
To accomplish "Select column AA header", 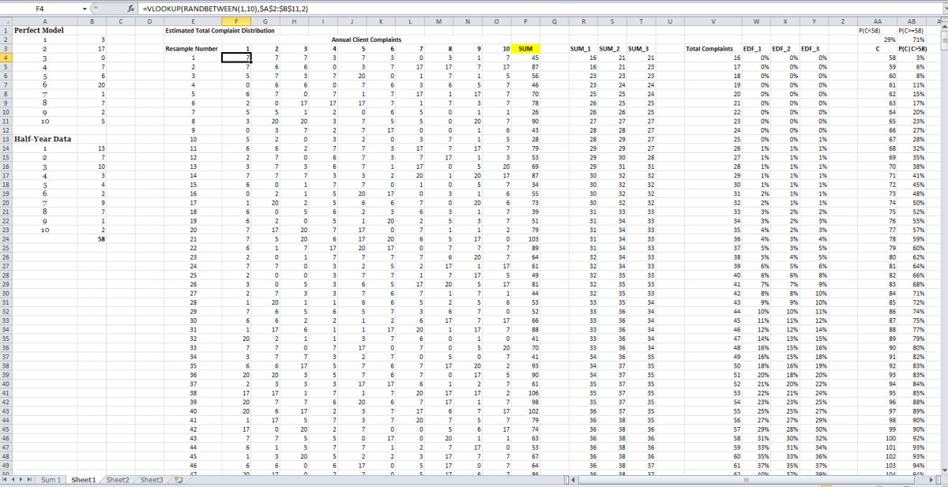I will pyautogui.click(x=878, y=21).
